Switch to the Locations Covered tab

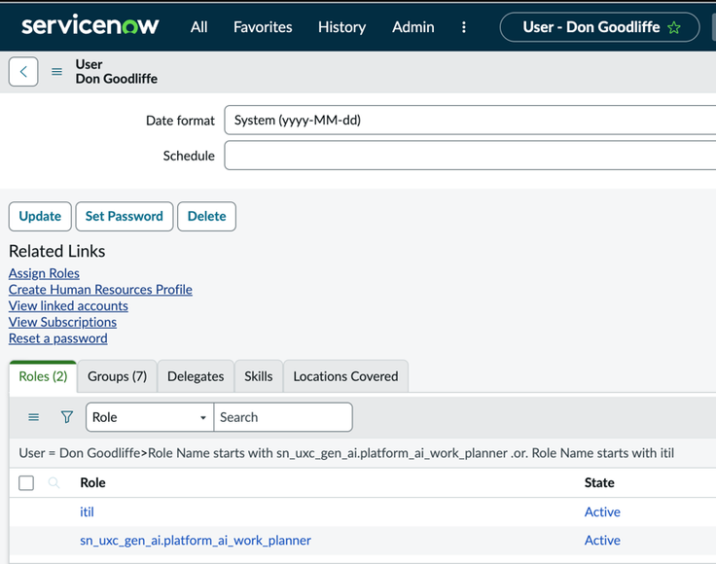pyautogui.click(x=345, y=376)
